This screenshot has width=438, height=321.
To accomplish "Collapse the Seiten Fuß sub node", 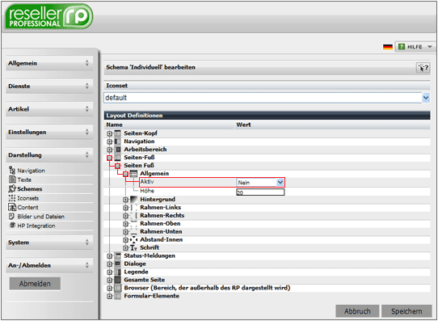I will tap(118, 166).
